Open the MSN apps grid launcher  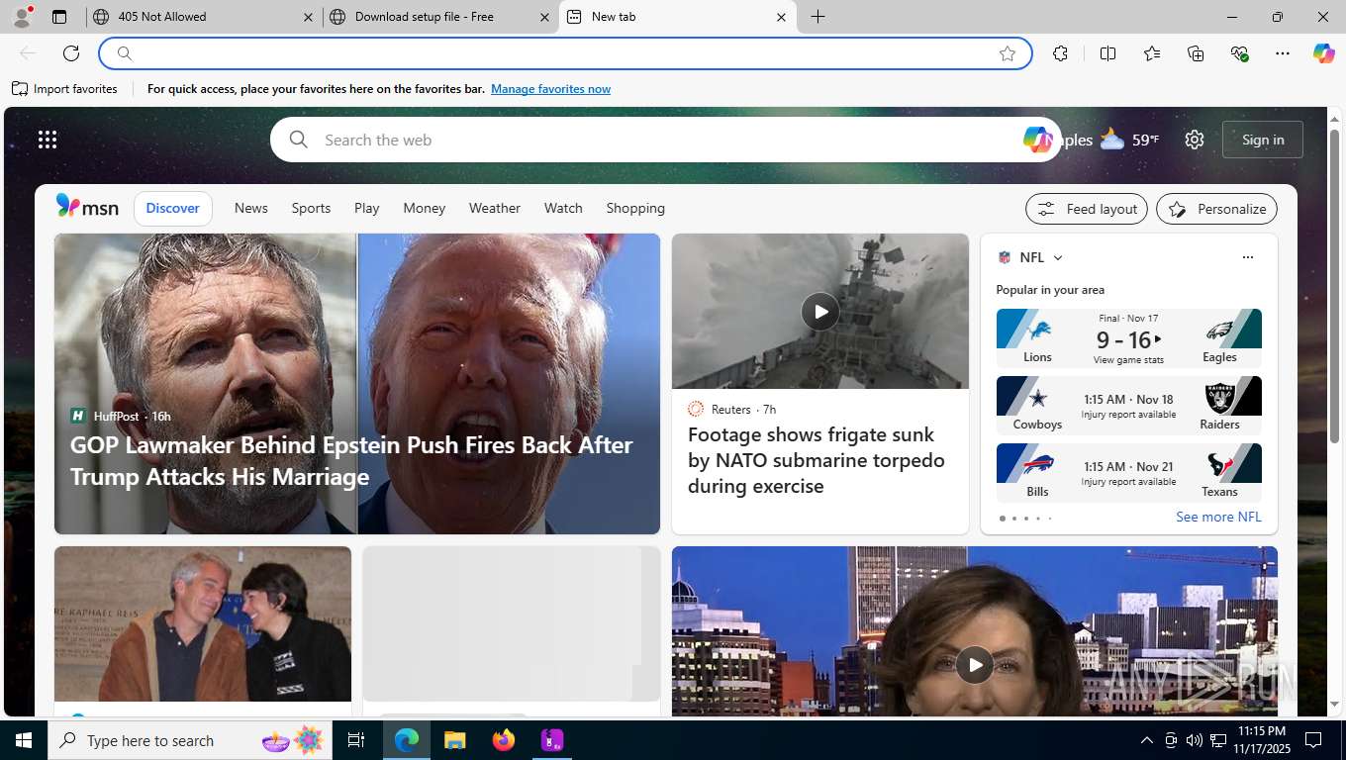pyautogui.click(x=48, y=140)
